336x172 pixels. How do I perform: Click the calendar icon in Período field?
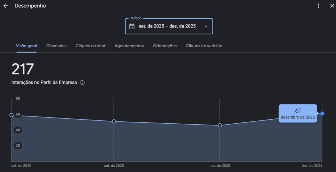point(132,26)
